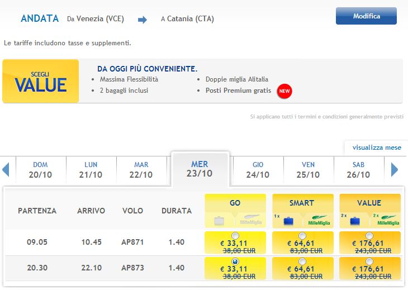Screen dimensions: 408x290
Task: Select VALUE fare for flight AP873
Action: [369, 261]
